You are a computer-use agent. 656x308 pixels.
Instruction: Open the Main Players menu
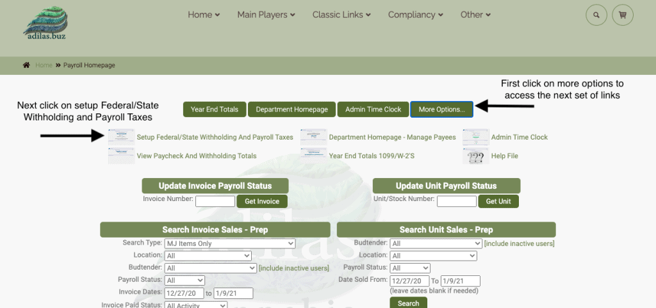coord(266,15)
